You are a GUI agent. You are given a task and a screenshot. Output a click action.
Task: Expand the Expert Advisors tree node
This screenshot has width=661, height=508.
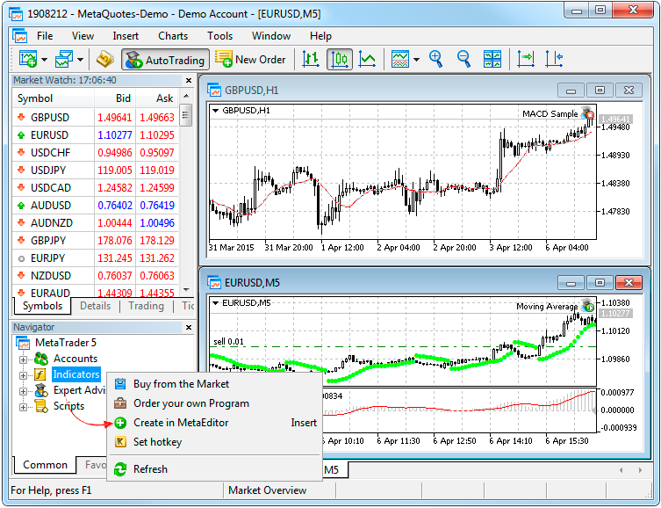point(23,391)
